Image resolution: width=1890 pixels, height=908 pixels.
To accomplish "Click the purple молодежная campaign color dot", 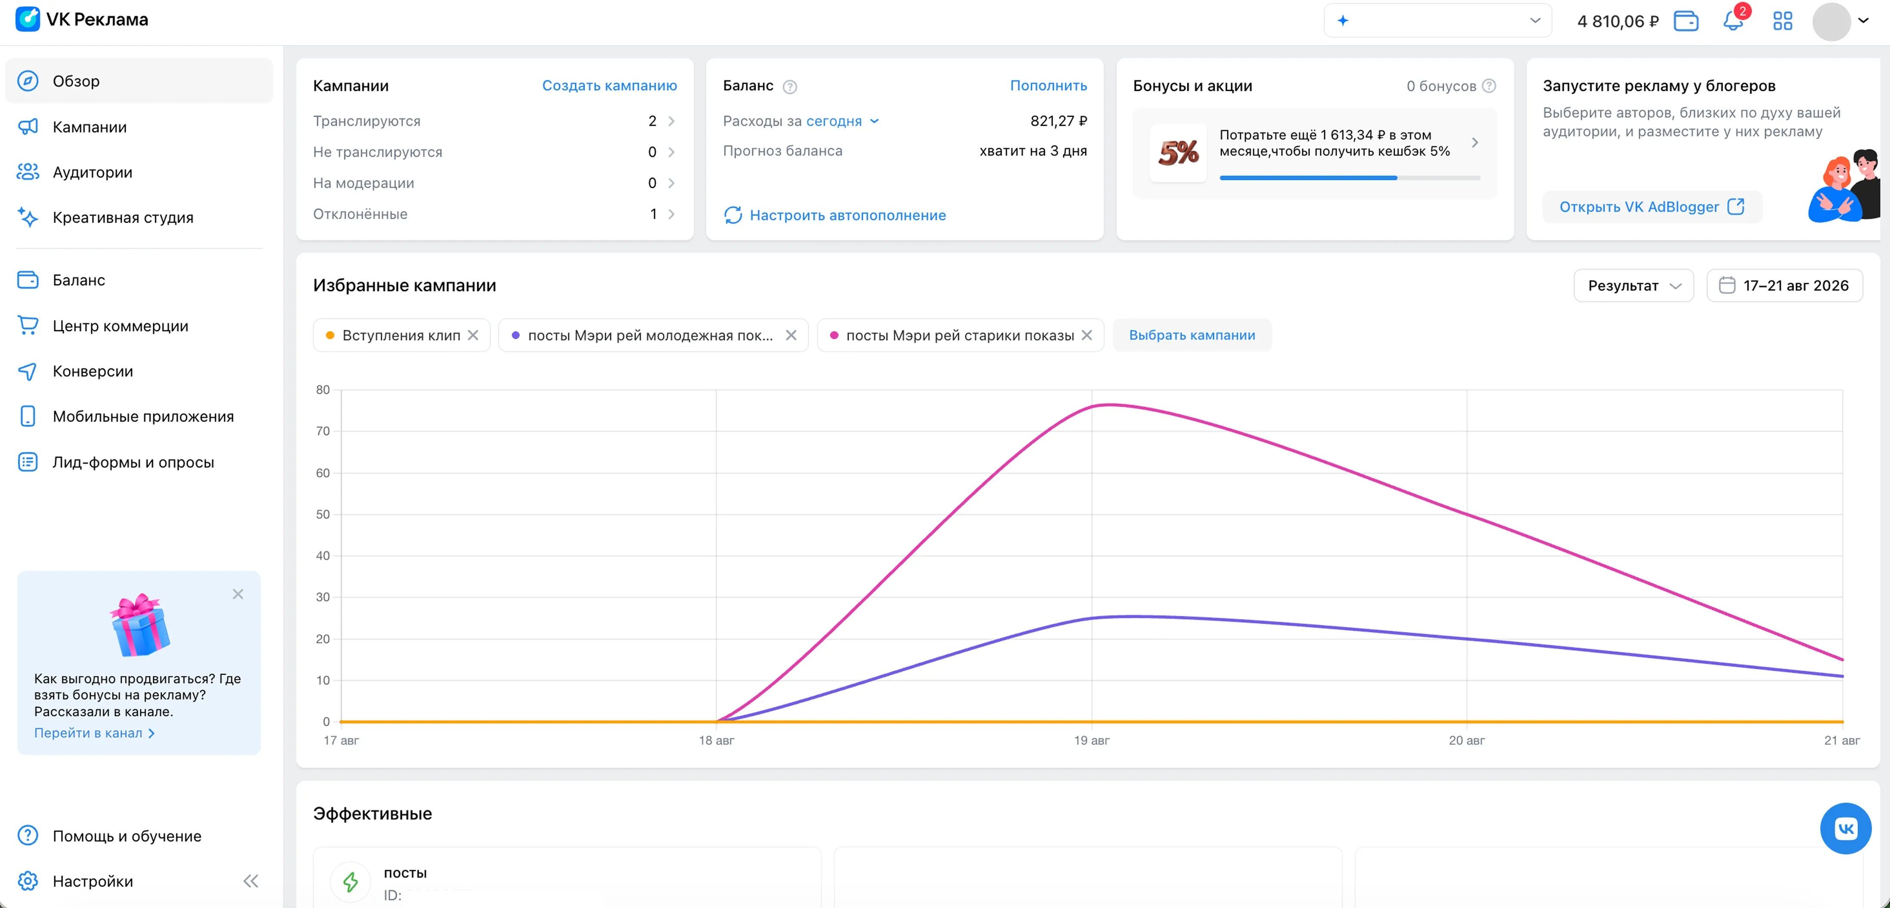I will point(516,335).
